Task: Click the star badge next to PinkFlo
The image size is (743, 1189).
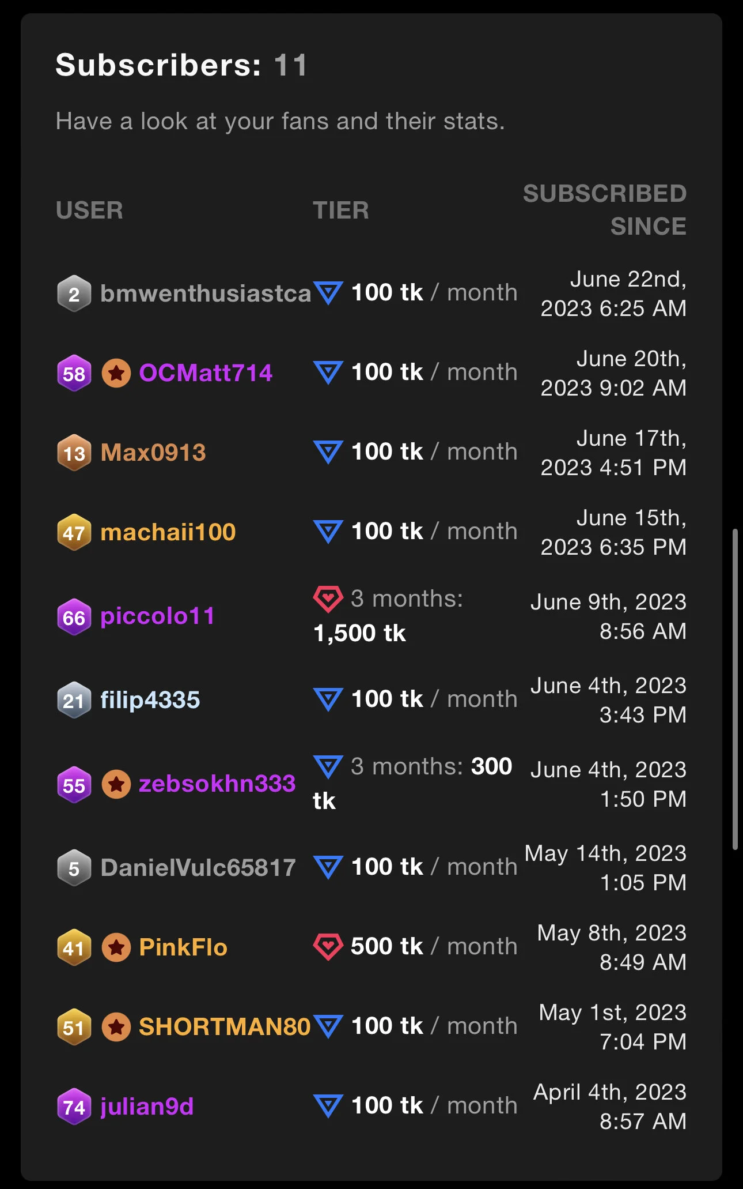Action: pyautogui.click(x=116, y=947)
